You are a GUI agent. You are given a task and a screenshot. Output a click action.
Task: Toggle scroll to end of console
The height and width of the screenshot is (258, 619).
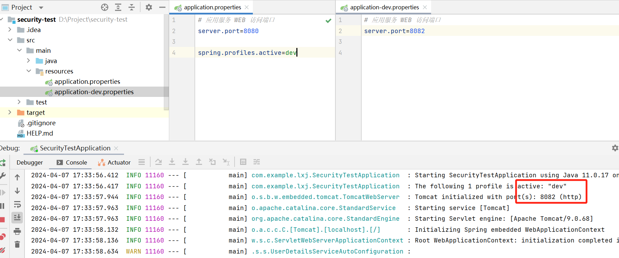(17, 217)
